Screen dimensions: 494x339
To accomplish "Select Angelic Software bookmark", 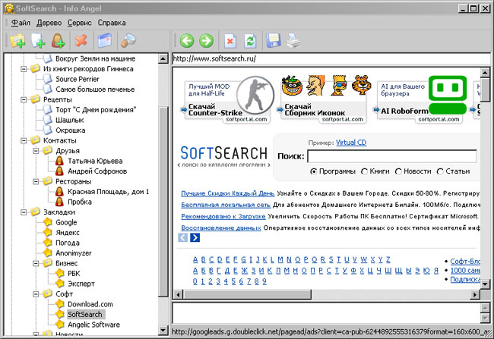I will tap(93, 325).
